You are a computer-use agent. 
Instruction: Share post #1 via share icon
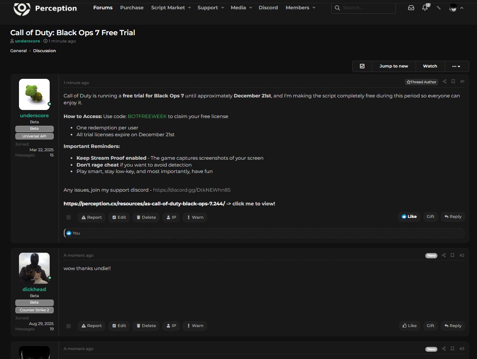(444, 81)
